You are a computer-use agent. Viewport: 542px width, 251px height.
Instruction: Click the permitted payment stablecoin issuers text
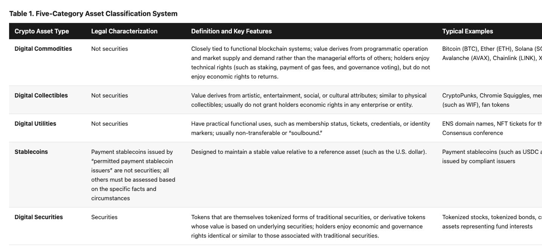coord(132,166)
